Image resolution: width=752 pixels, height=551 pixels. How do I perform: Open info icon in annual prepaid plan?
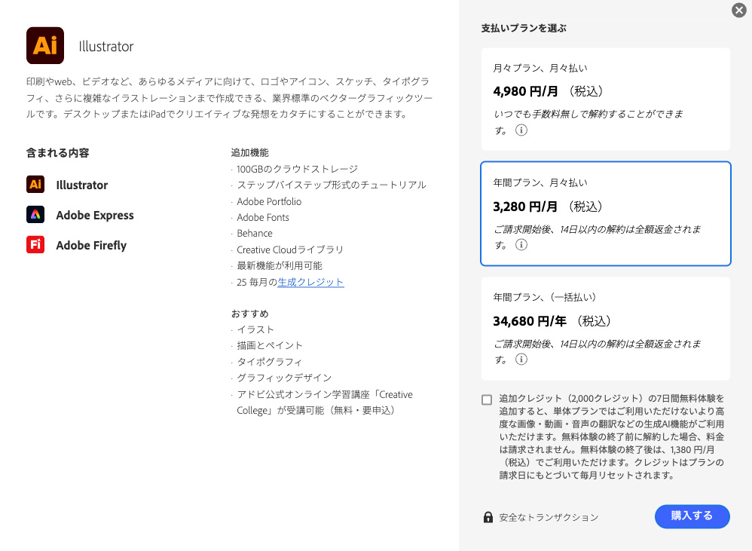tap(521, 360)
